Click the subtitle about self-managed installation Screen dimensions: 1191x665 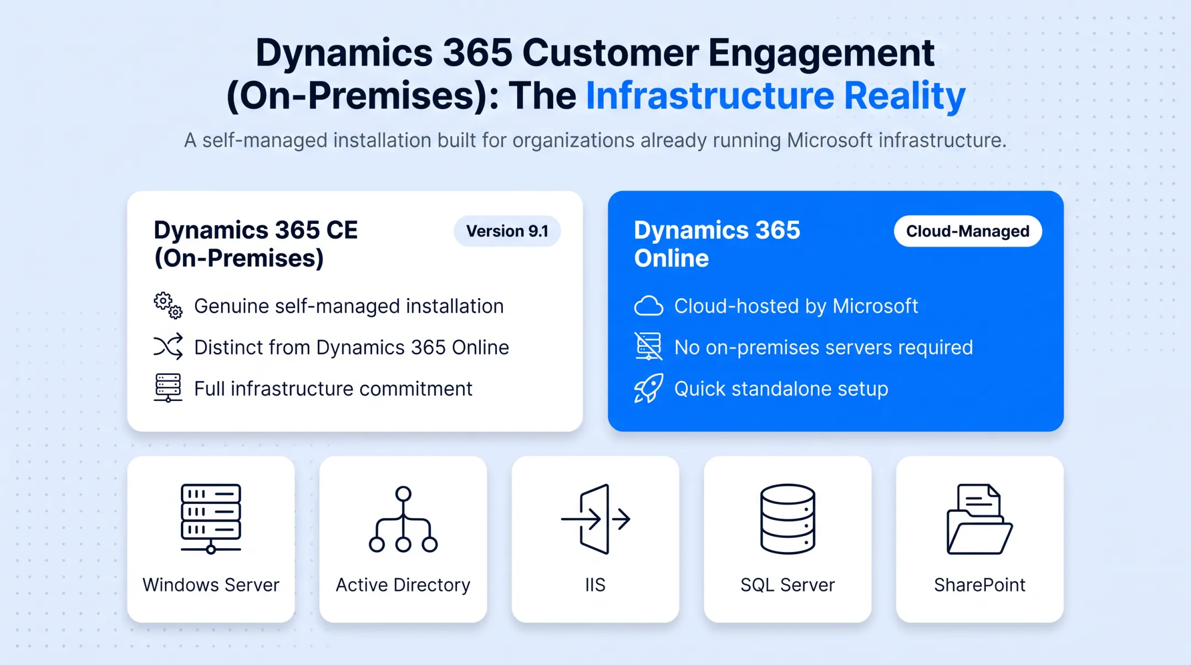coord(595,140)
